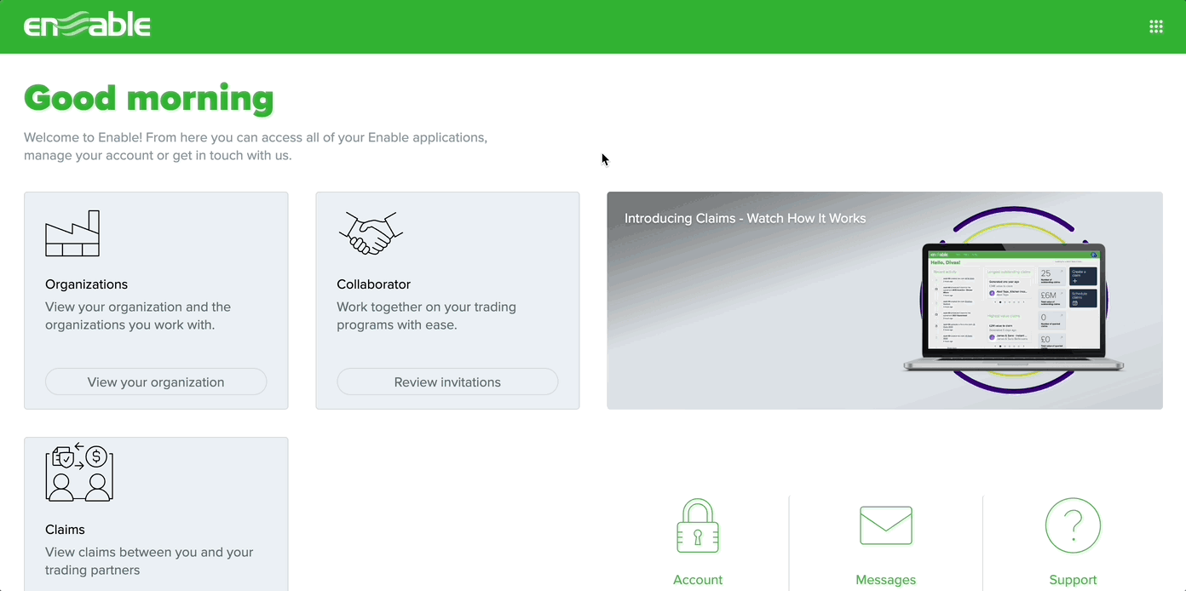
Task: Select the Organizations factory icon
Action: (x=72, y=232)
